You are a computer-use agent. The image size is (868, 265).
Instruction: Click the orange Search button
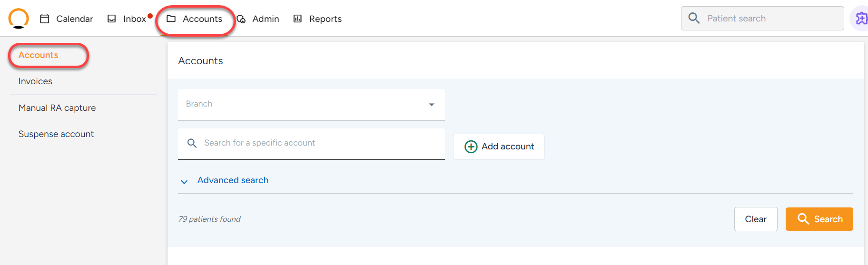pyautogui.click(x=819, y=219)
